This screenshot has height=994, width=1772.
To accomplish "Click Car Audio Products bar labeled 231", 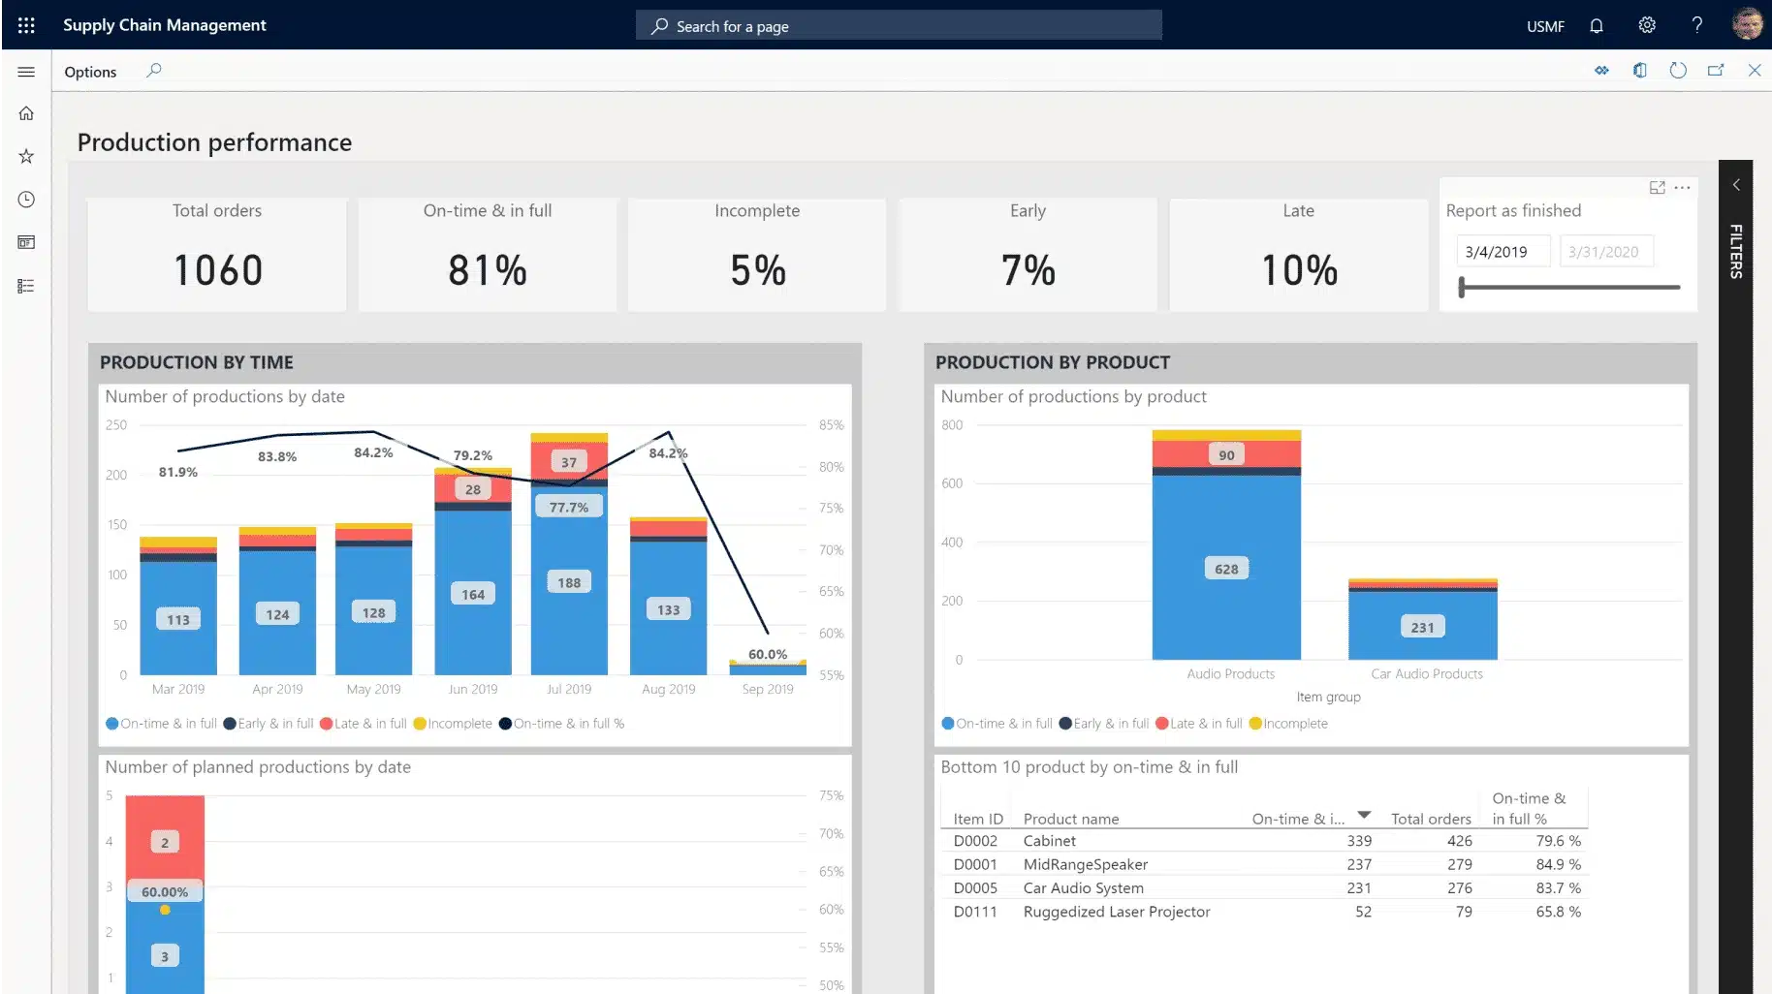I will pos(1422,627).
